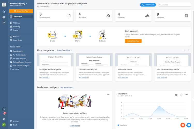Show more recent flows

pos(14,69)
